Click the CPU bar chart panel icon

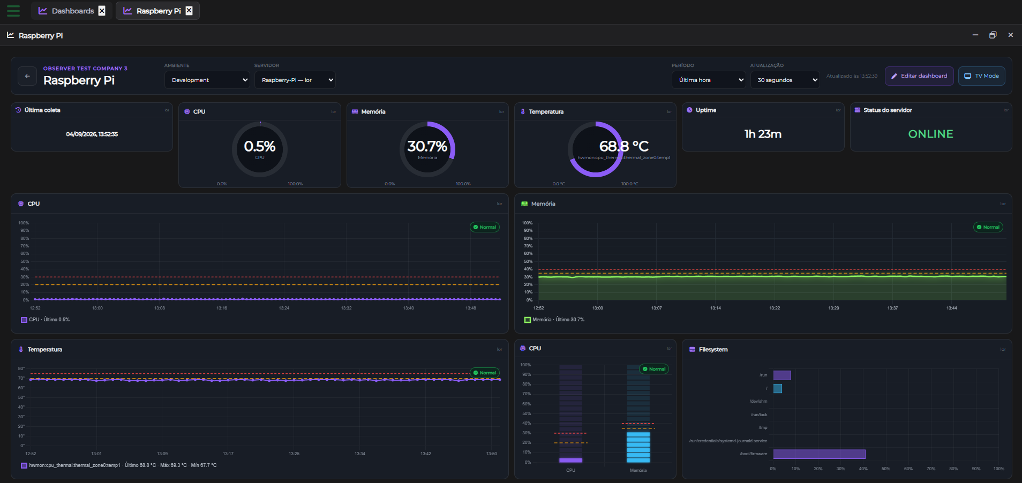523,348
